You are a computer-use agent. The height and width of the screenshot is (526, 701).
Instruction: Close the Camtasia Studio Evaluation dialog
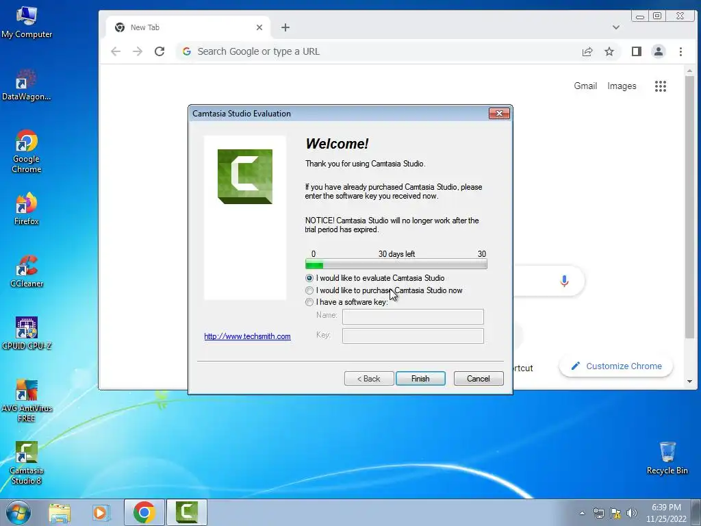click(x=499, y=114)
